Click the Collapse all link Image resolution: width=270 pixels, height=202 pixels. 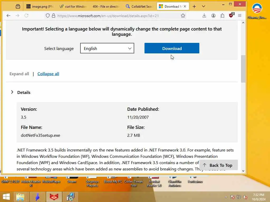[48, 74]
